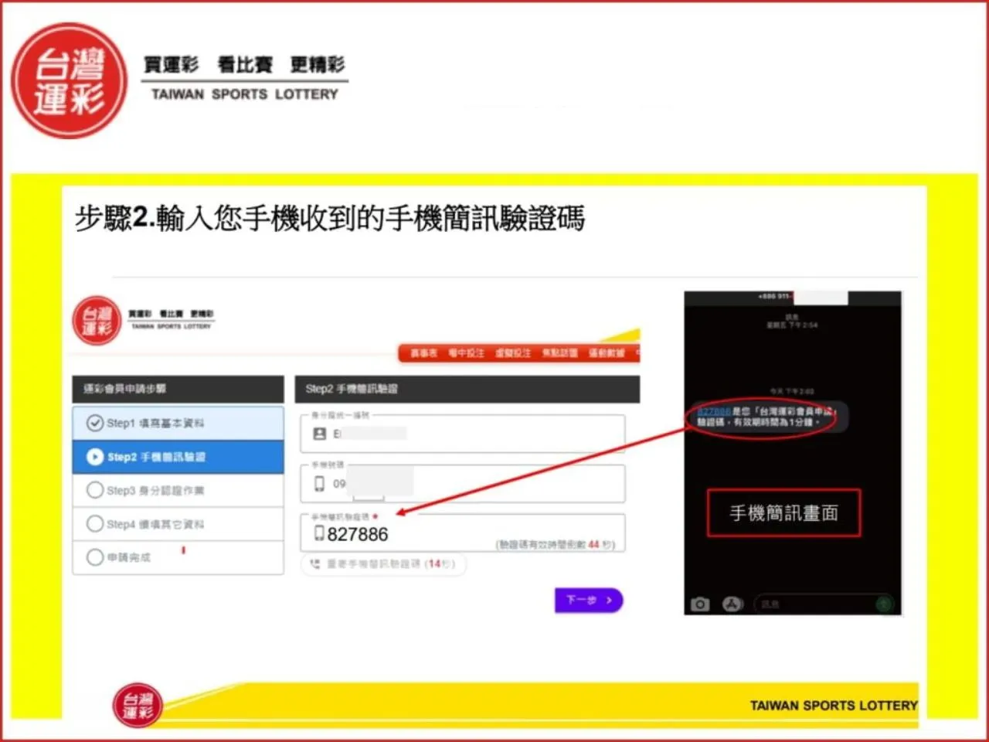Tap the 827886 code link in the SMS

[x=714, y=411]
